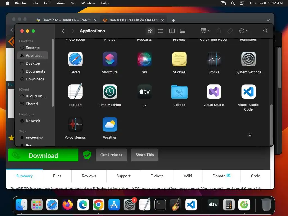
Task: Open the View menu in menu bar
Action: click(61, 3)
